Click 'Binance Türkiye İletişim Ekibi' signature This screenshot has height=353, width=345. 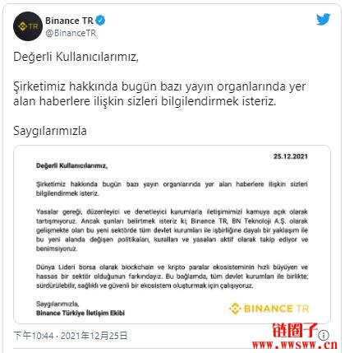[x=80, y=313]
